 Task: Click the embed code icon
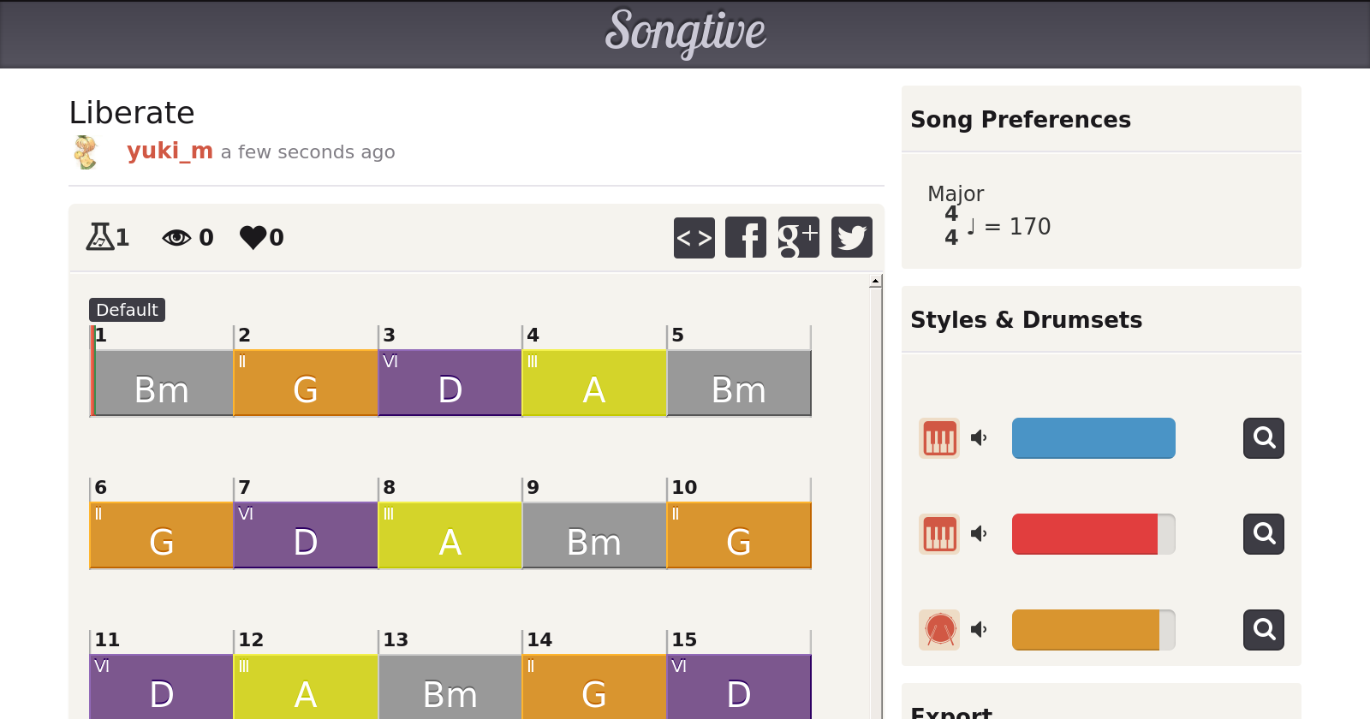click(694, 237)
